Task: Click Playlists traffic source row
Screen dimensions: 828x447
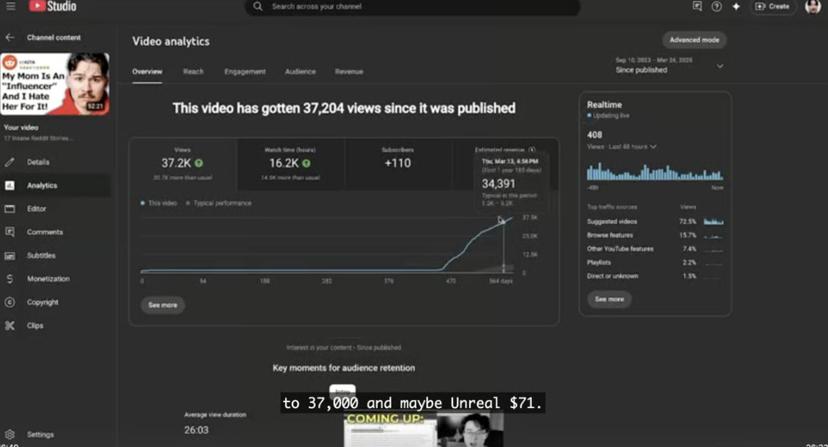Action: point(655,263)
